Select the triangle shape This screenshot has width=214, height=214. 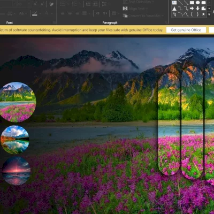tap(174, 9)
